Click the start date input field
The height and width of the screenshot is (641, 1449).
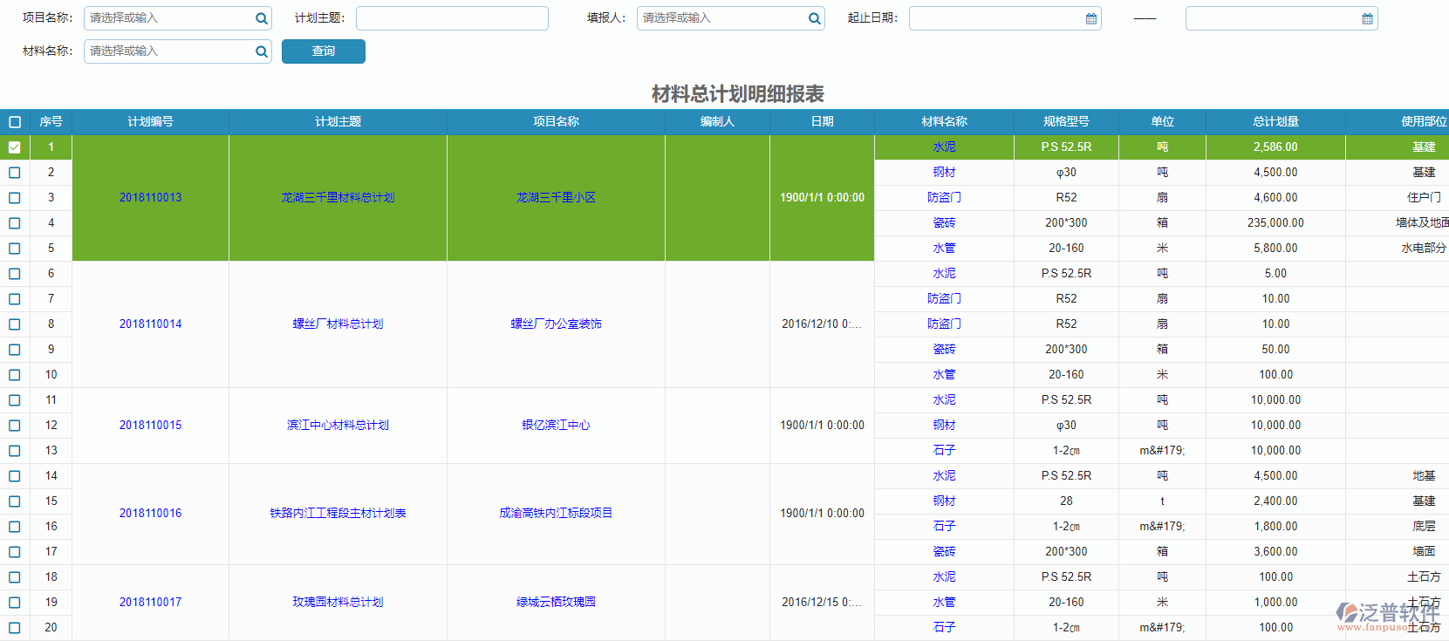pos(1005,18)
